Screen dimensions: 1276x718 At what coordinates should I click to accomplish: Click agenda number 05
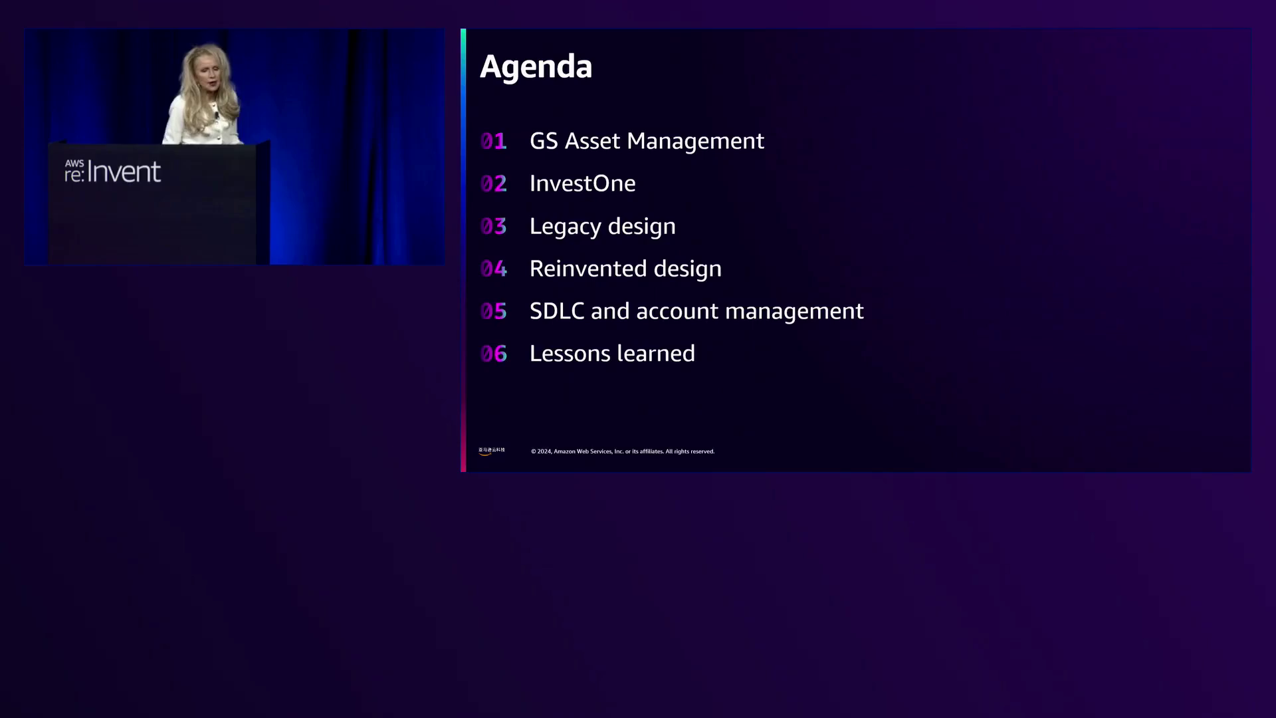493,311
